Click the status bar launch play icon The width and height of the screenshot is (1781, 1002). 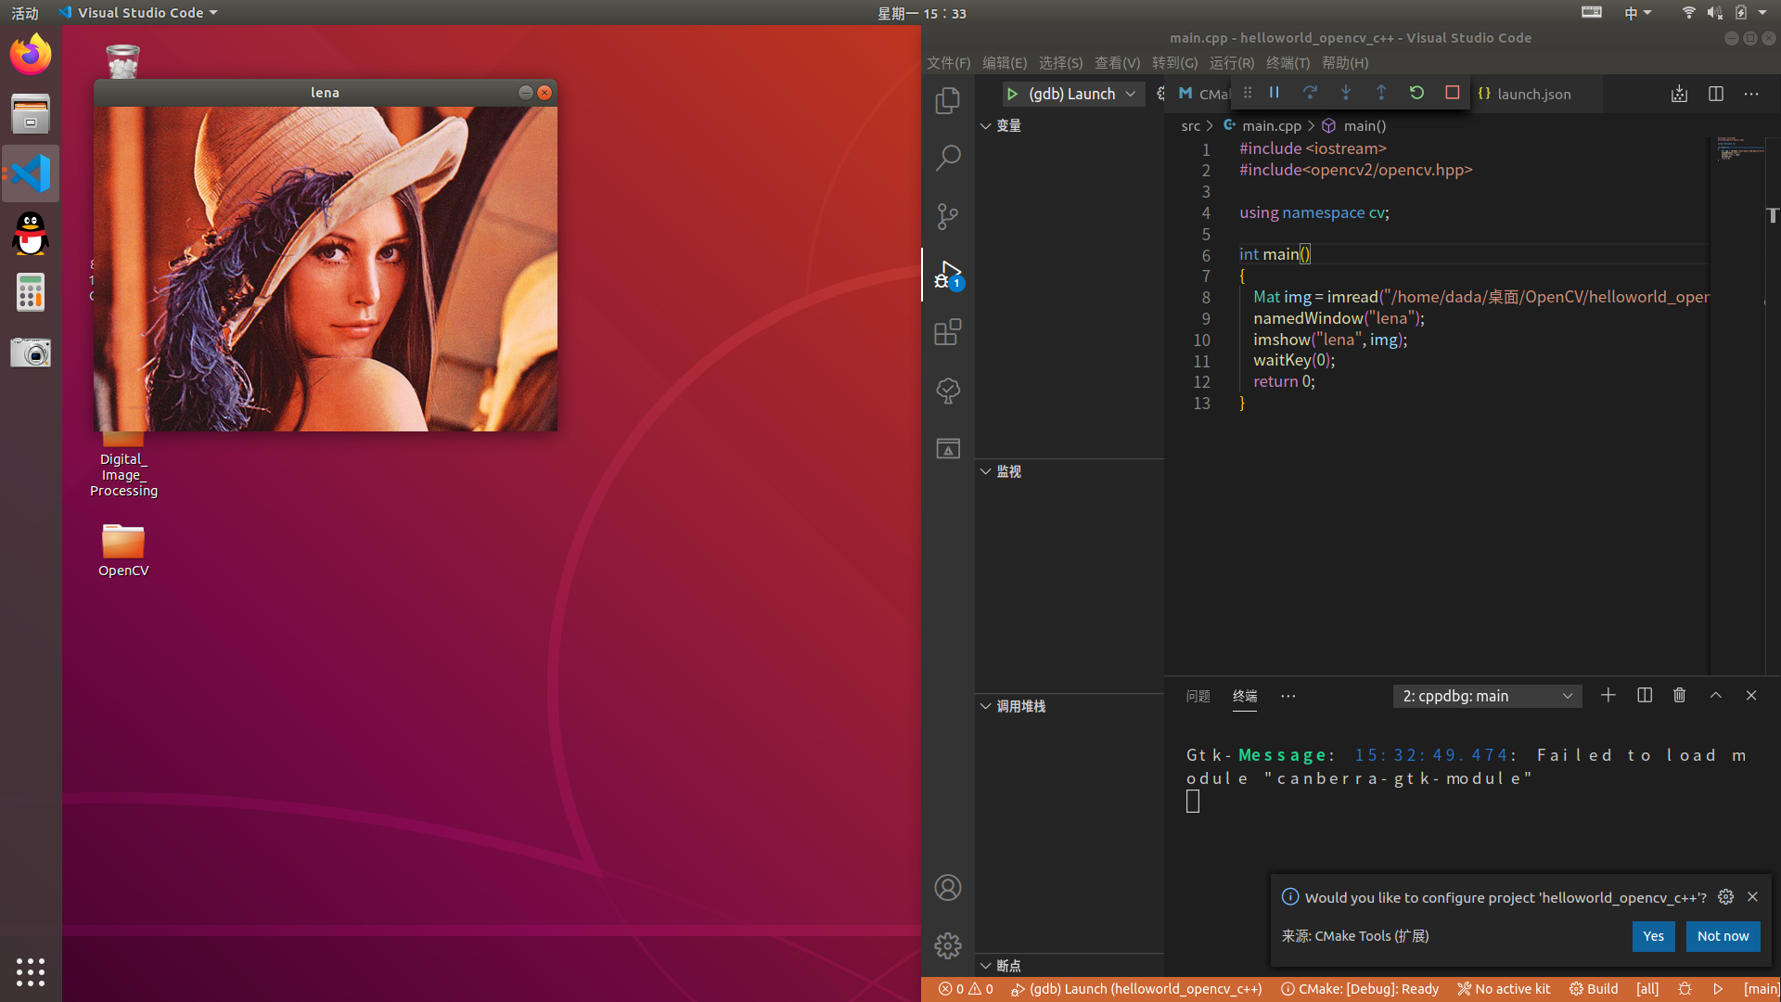pos(1718,989)
